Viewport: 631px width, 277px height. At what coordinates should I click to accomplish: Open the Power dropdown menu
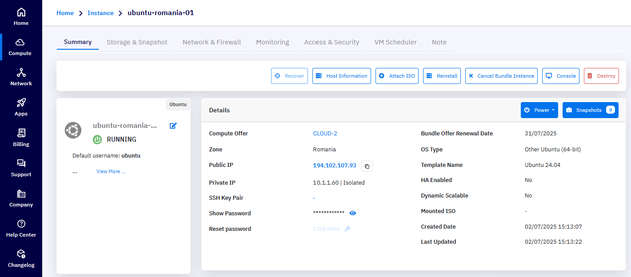click(x=539, y=110)
